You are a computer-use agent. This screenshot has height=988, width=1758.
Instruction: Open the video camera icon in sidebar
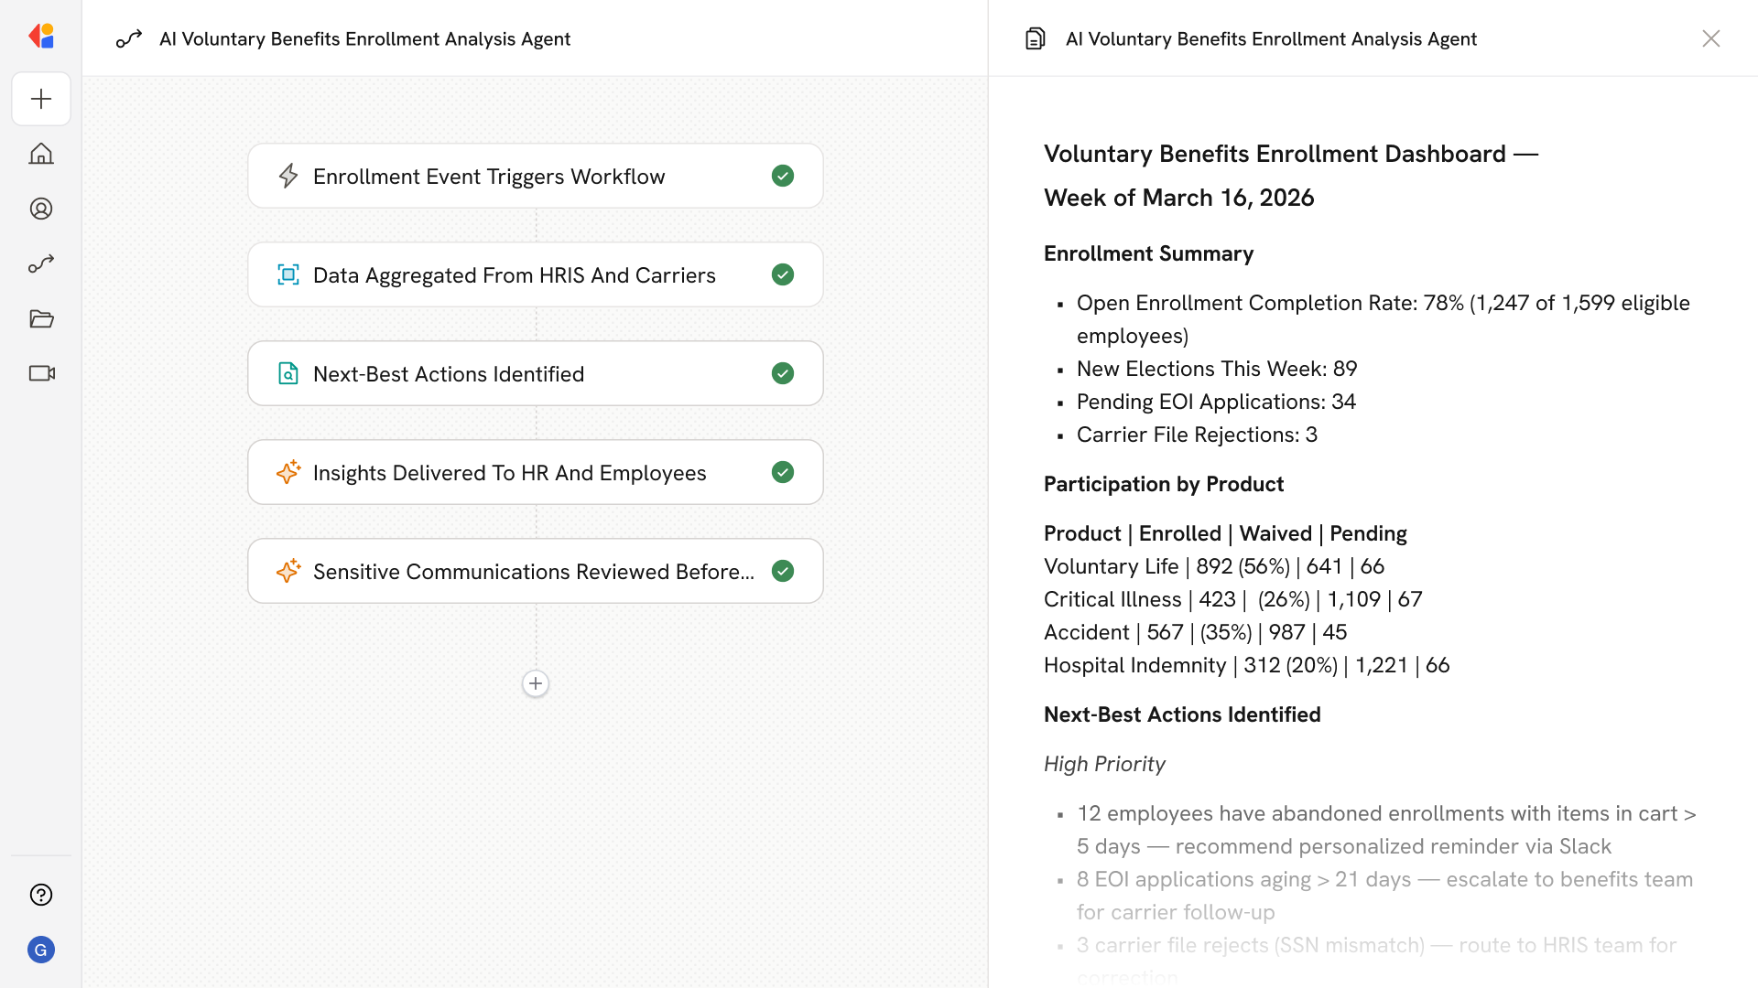pos(41,373)
